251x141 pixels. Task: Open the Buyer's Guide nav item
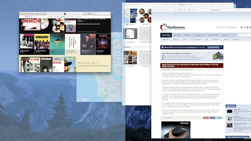click(213, 35)
